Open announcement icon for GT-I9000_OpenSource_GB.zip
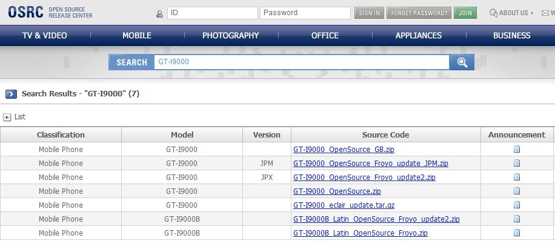 click(517, 149)
